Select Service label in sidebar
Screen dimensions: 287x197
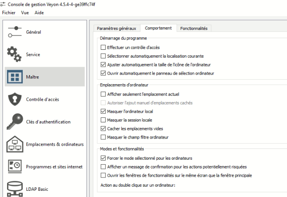click(x=33, y=54)
